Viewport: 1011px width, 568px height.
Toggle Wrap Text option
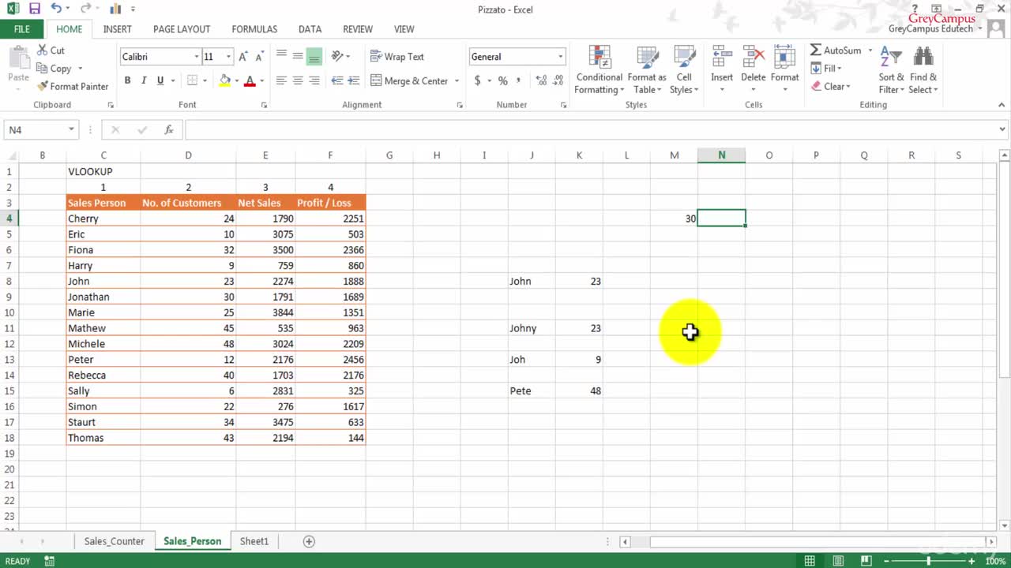(x=397, y=57)
